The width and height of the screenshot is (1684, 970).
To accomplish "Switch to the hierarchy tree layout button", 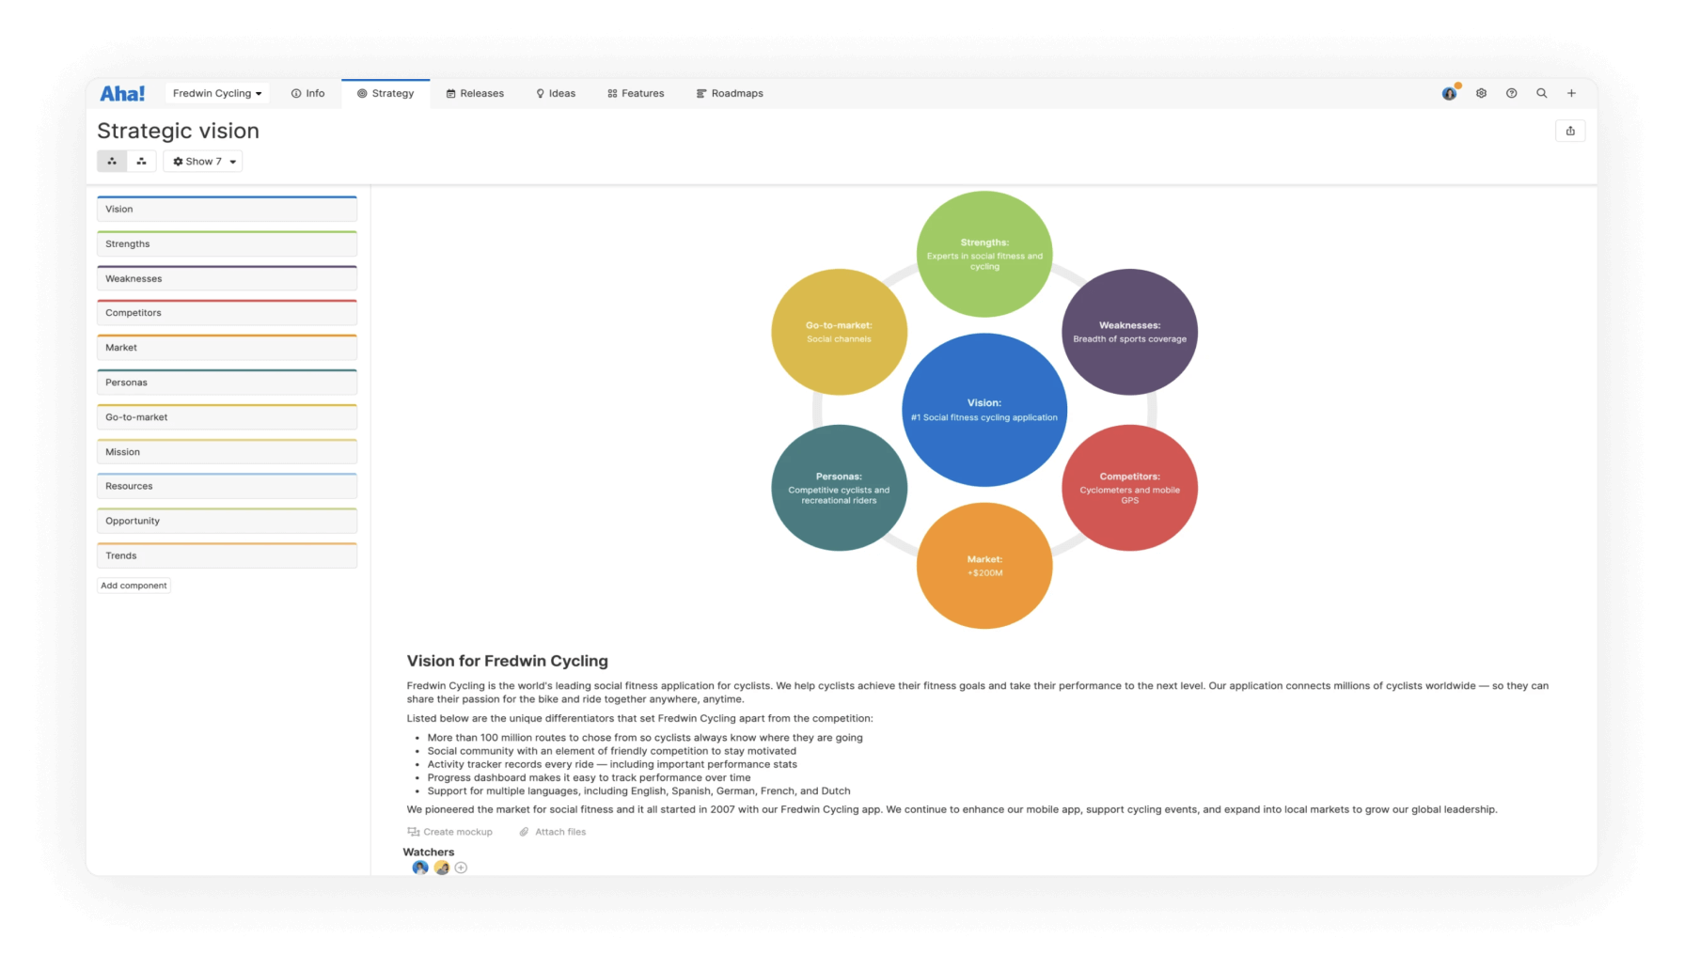I will click(x=141, y=162).
